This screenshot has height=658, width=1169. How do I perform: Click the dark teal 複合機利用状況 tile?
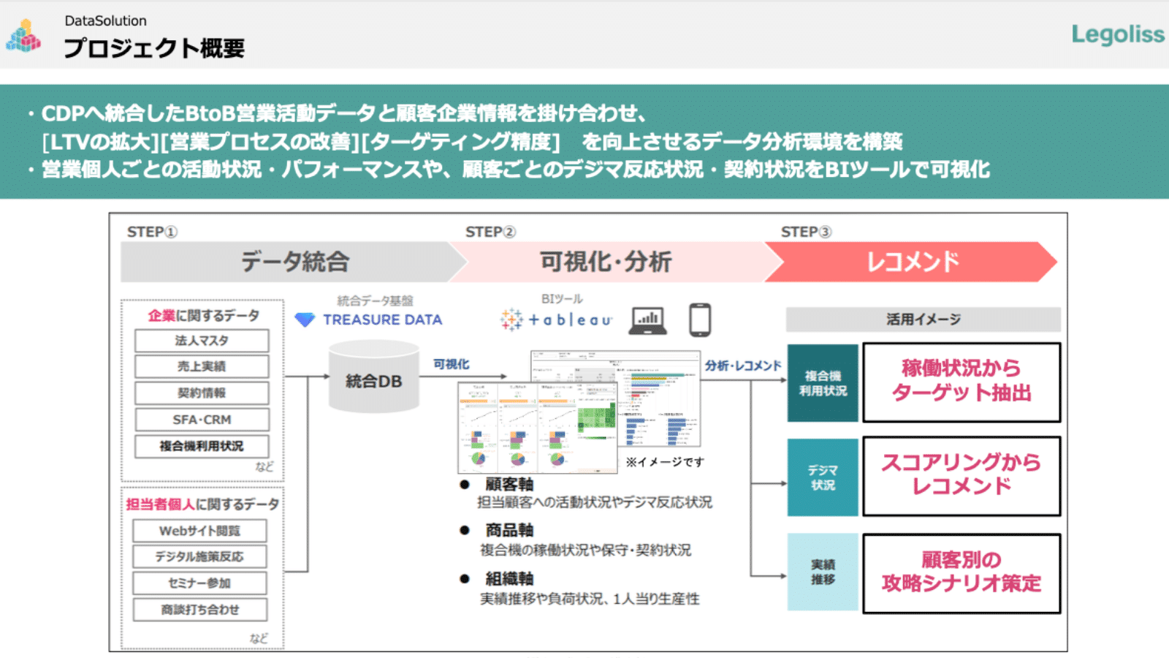coord(823,383)
